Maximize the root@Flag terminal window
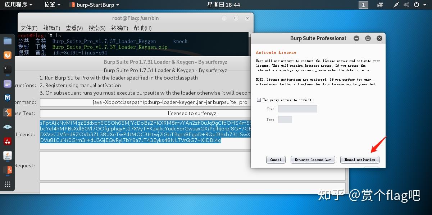 (236, 18)
